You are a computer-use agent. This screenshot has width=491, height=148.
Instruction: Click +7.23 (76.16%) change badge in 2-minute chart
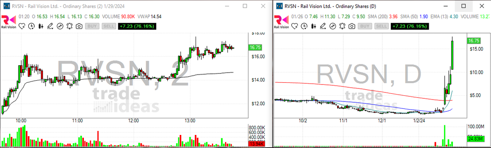pos(137,26)
